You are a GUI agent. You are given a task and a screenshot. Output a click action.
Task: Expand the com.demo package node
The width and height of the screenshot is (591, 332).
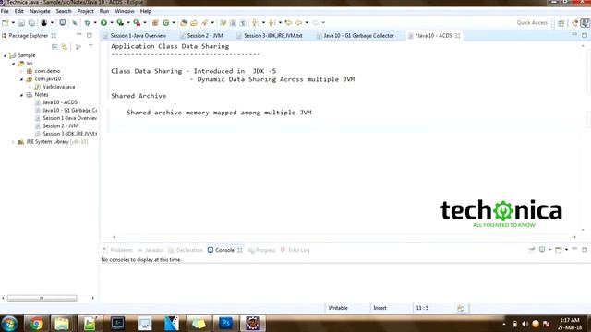coord(21,71)
